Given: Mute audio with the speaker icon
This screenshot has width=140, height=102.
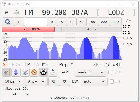Looking at the screenshot, I should click(6, 13).
